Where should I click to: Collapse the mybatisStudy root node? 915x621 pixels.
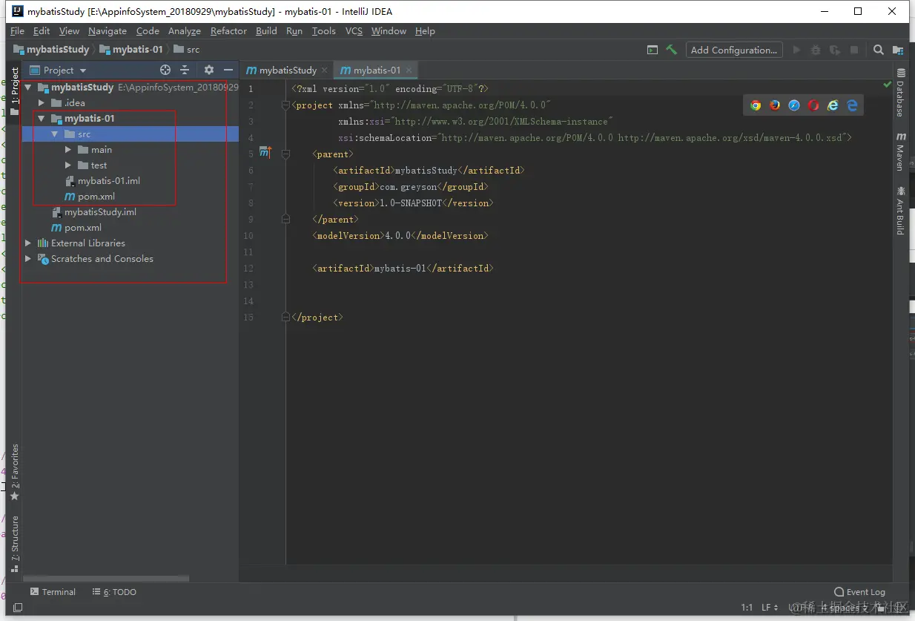click(x=28, y=88)
